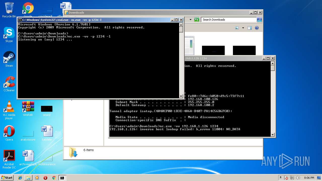Open the Recycle Bin desktop icon
This screenshot has height=181, width=322.
click(9, 10)
